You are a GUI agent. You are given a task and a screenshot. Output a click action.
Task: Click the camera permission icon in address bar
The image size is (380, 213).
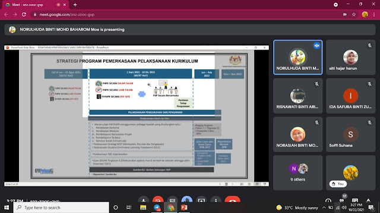pos(344,14)
